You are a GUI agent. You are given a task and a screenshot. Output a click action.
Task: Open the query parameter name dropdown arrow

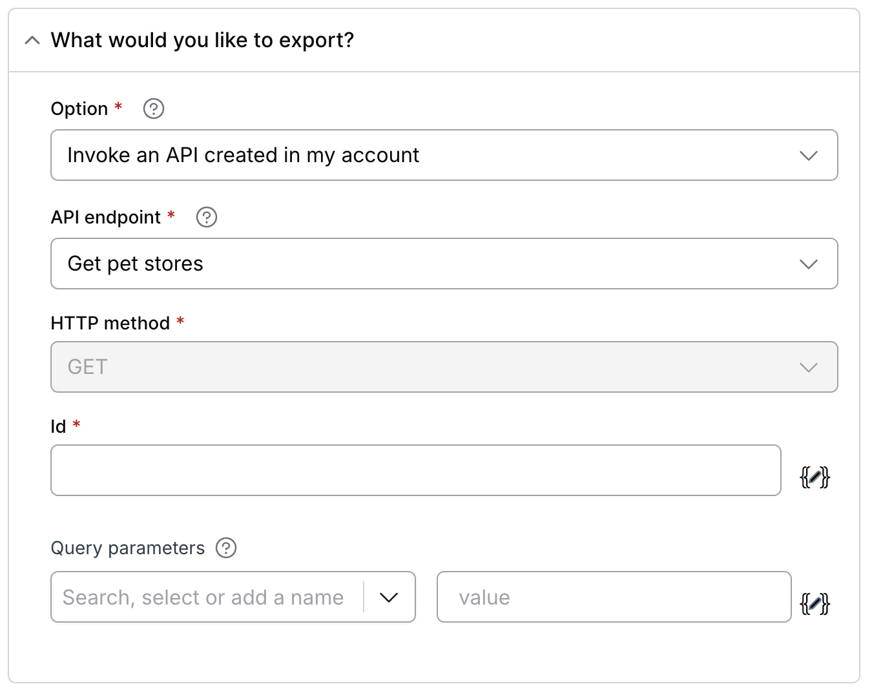coord(389,597)
